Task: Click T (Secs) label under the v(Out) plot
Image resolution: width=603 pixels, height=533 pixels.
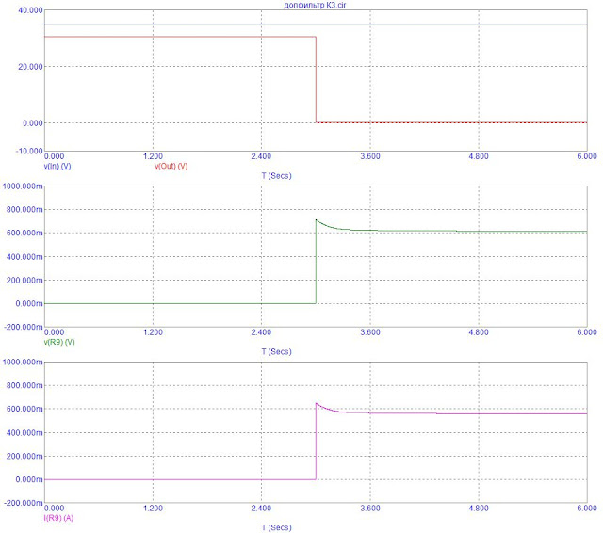Action: pyautogui.click(x=276, y=175)
